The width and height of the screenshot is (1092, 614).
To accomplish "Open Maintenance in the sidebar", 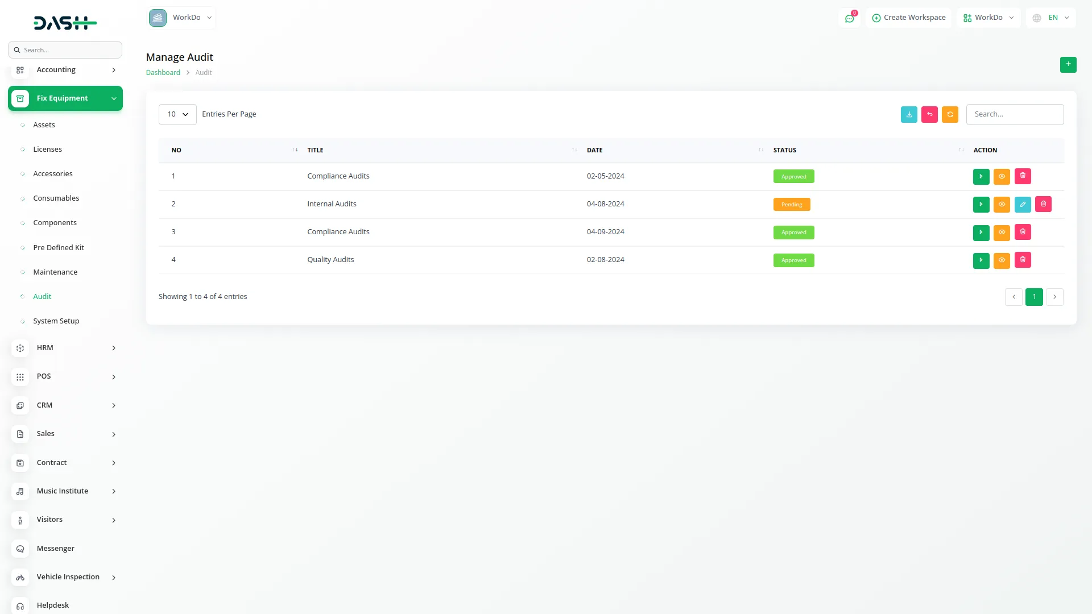I will [x=55, y=272].
